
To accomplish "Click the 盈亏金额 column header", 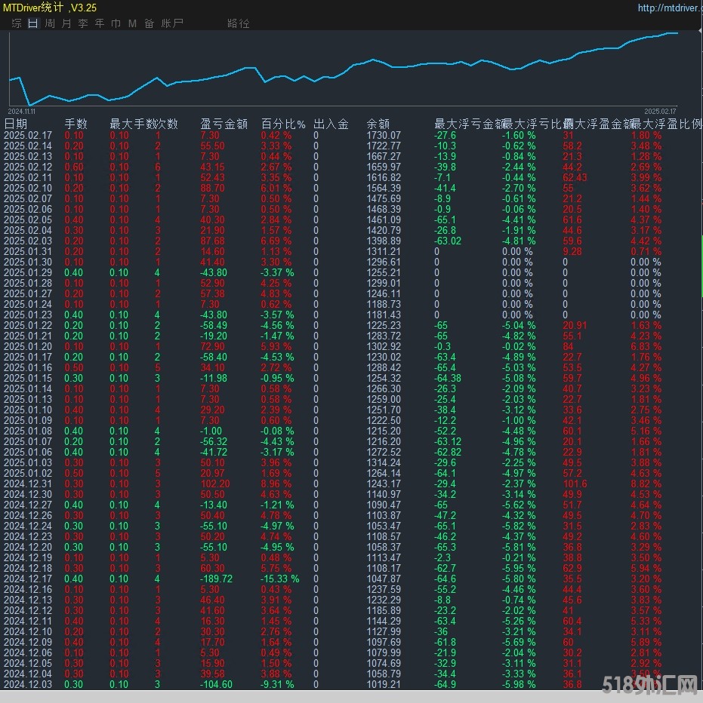I will point(224,124).
